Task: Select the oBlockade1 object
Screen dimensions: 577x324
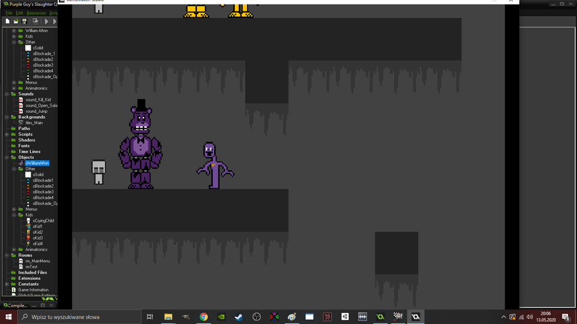Action: pos(43,181)
